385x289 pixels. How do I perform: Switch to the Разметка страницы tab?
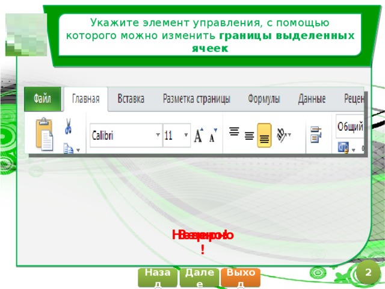[x=197, y=99]
